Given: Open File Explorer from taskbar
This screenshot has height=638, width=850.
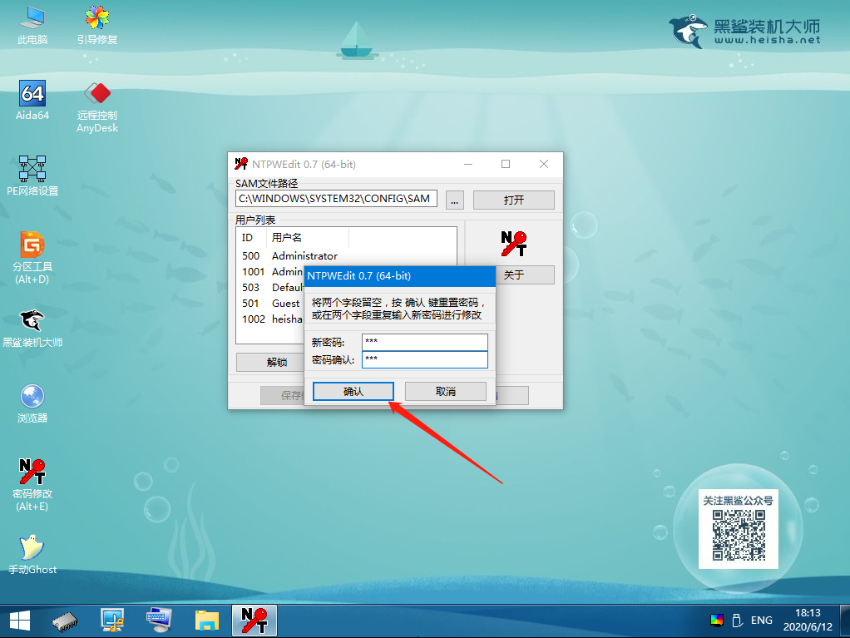Looking at the screenshot, I should coord(206,621).
